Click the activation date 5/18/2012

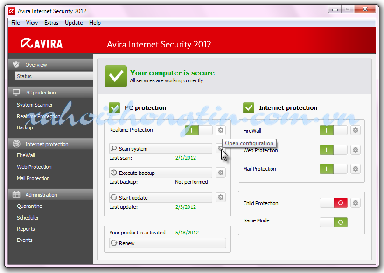187,233
